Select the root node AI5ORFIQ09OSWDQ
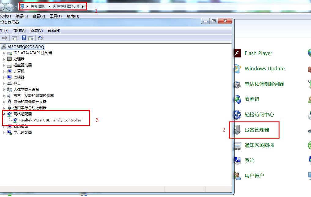 [x=26, y=47]
